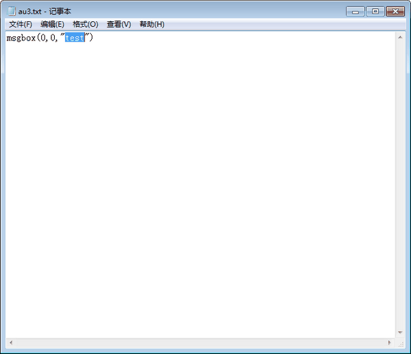Click the highlighted word test

(x=75, y=38)
